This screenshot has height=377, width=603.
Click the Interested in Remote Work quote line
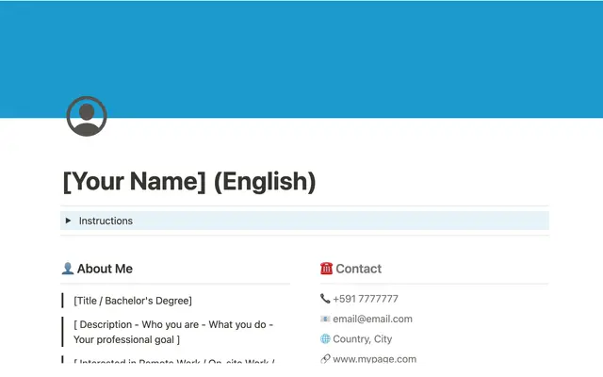[173, 363]
